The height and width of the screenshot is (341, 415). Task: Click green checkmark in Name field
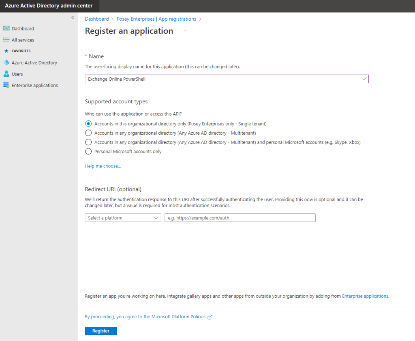click(x=364, y=79)
